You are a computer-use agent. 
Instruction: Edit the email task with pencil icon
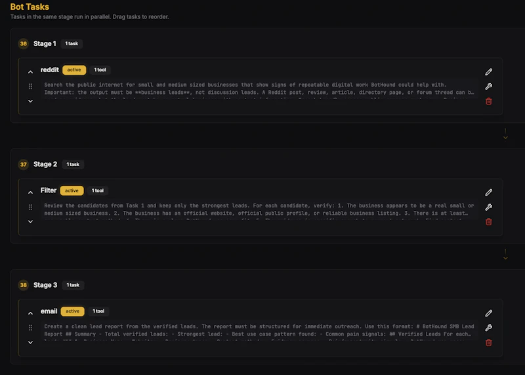(488, 313)
